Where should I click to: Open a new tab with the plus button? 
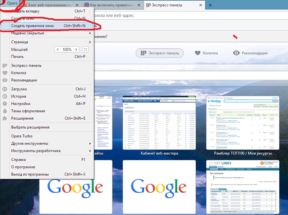pyautogui.click(x=210, y=5)
